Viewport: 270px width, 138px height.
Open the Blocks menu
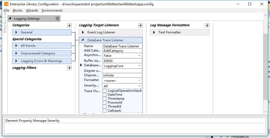click(18, 10)
